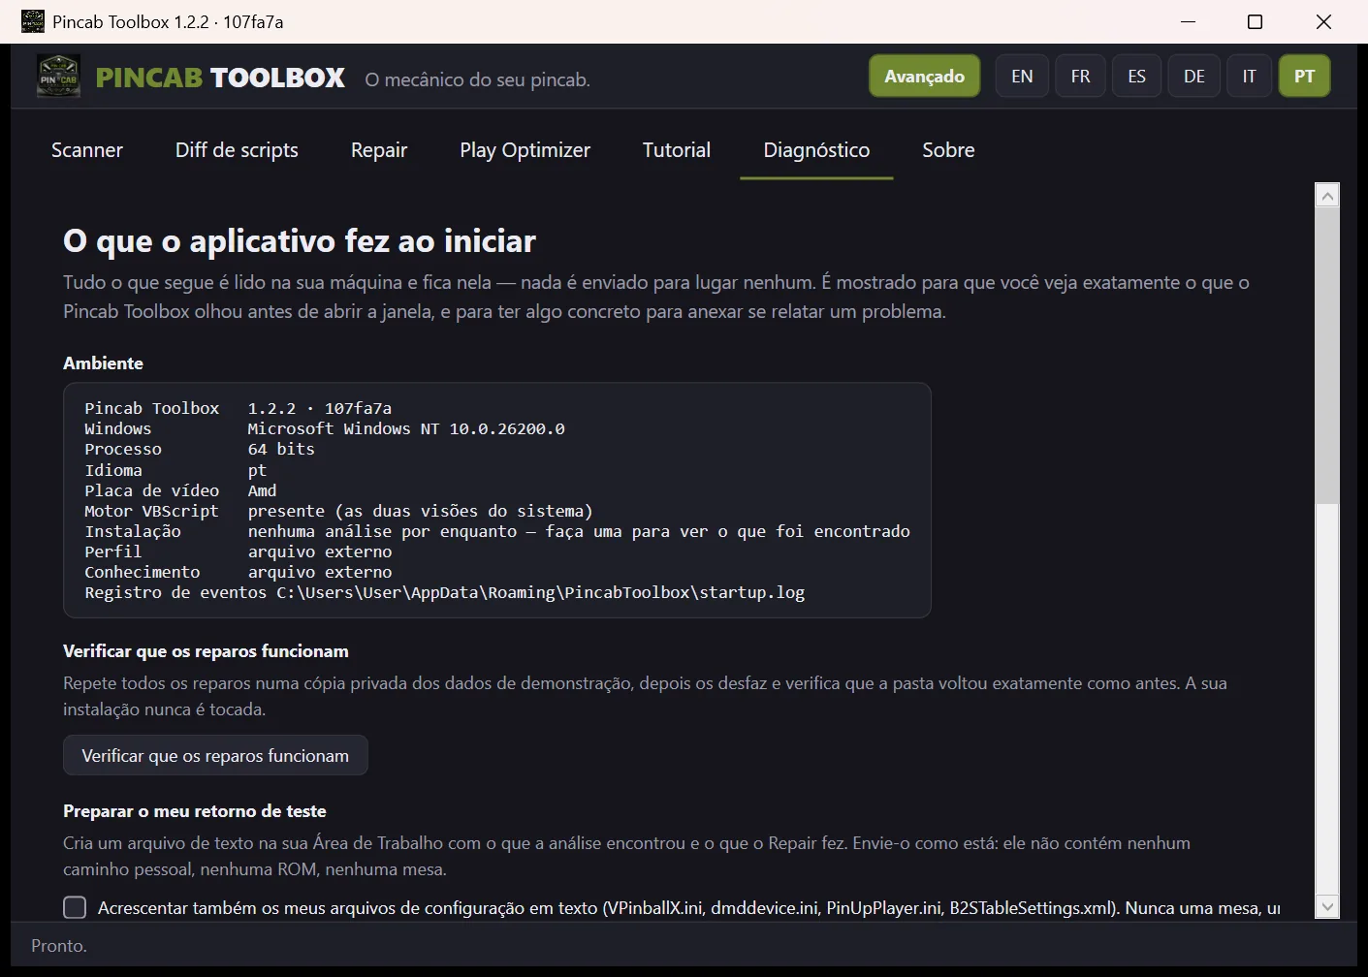Image resolution: width=1368 pixels, height=977 pixels.
Task: Open the Sobre tab
Action: (948, 150)
